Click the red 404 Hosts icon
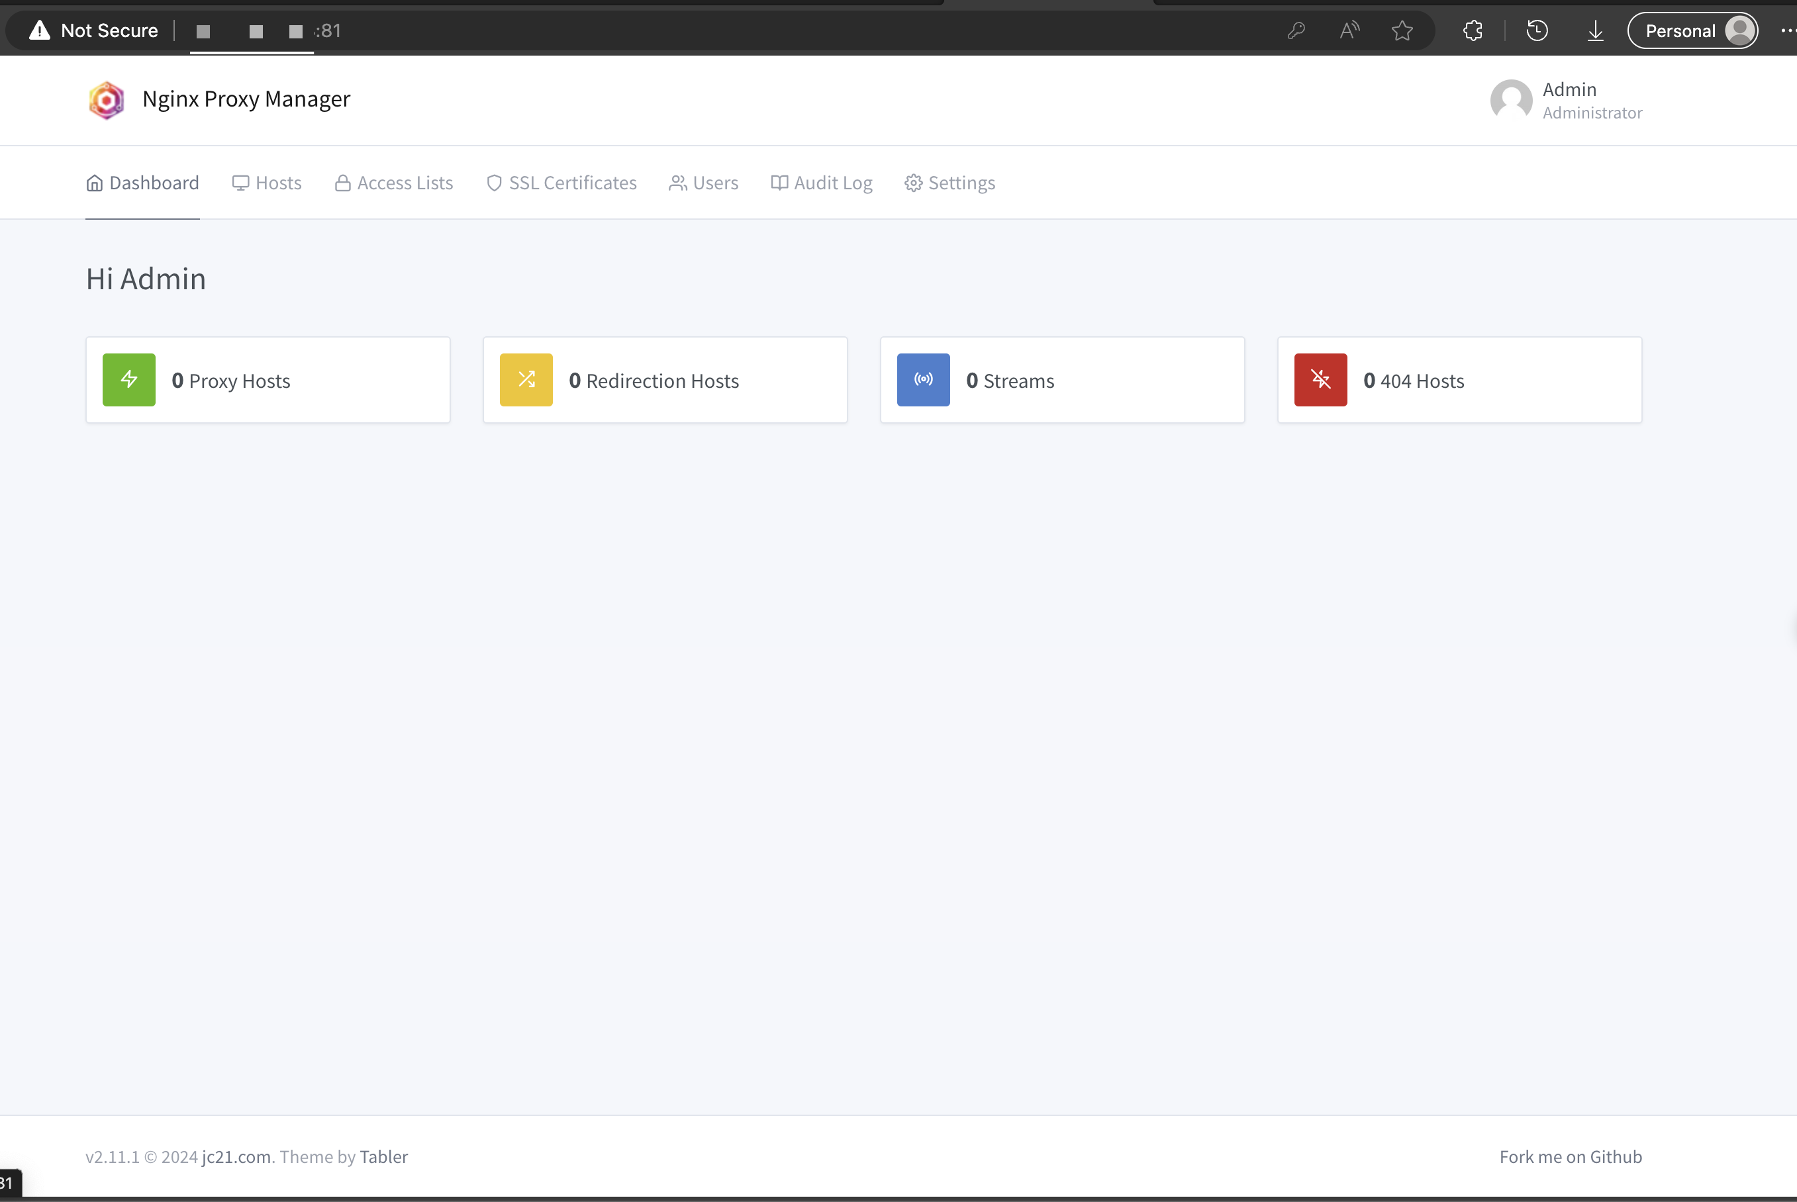Image resolution: width=1797 pixels, height=1202 pixels. tap(1320, 379)
